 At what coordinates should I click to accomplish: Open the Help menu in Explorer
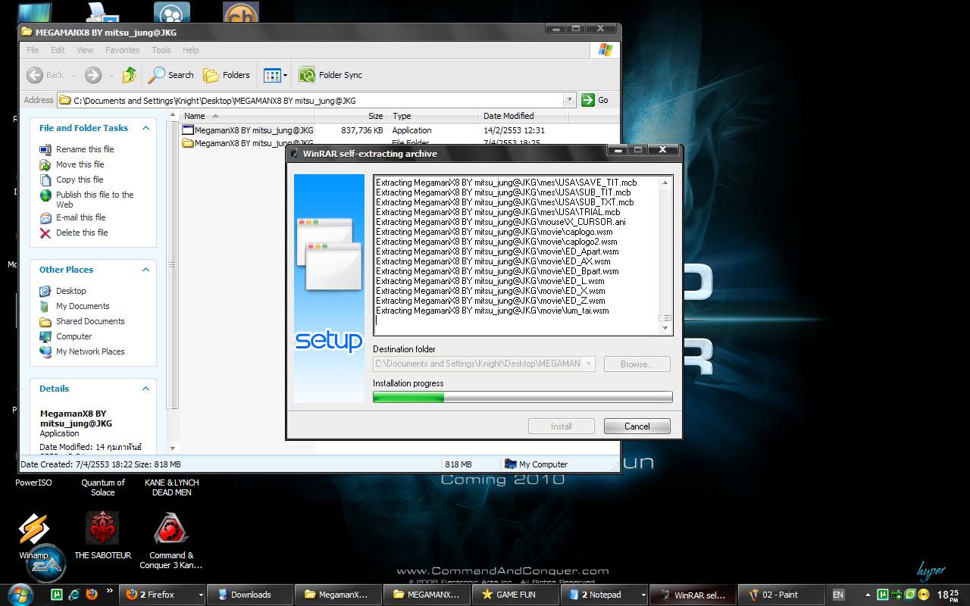(x=191, y=50)
